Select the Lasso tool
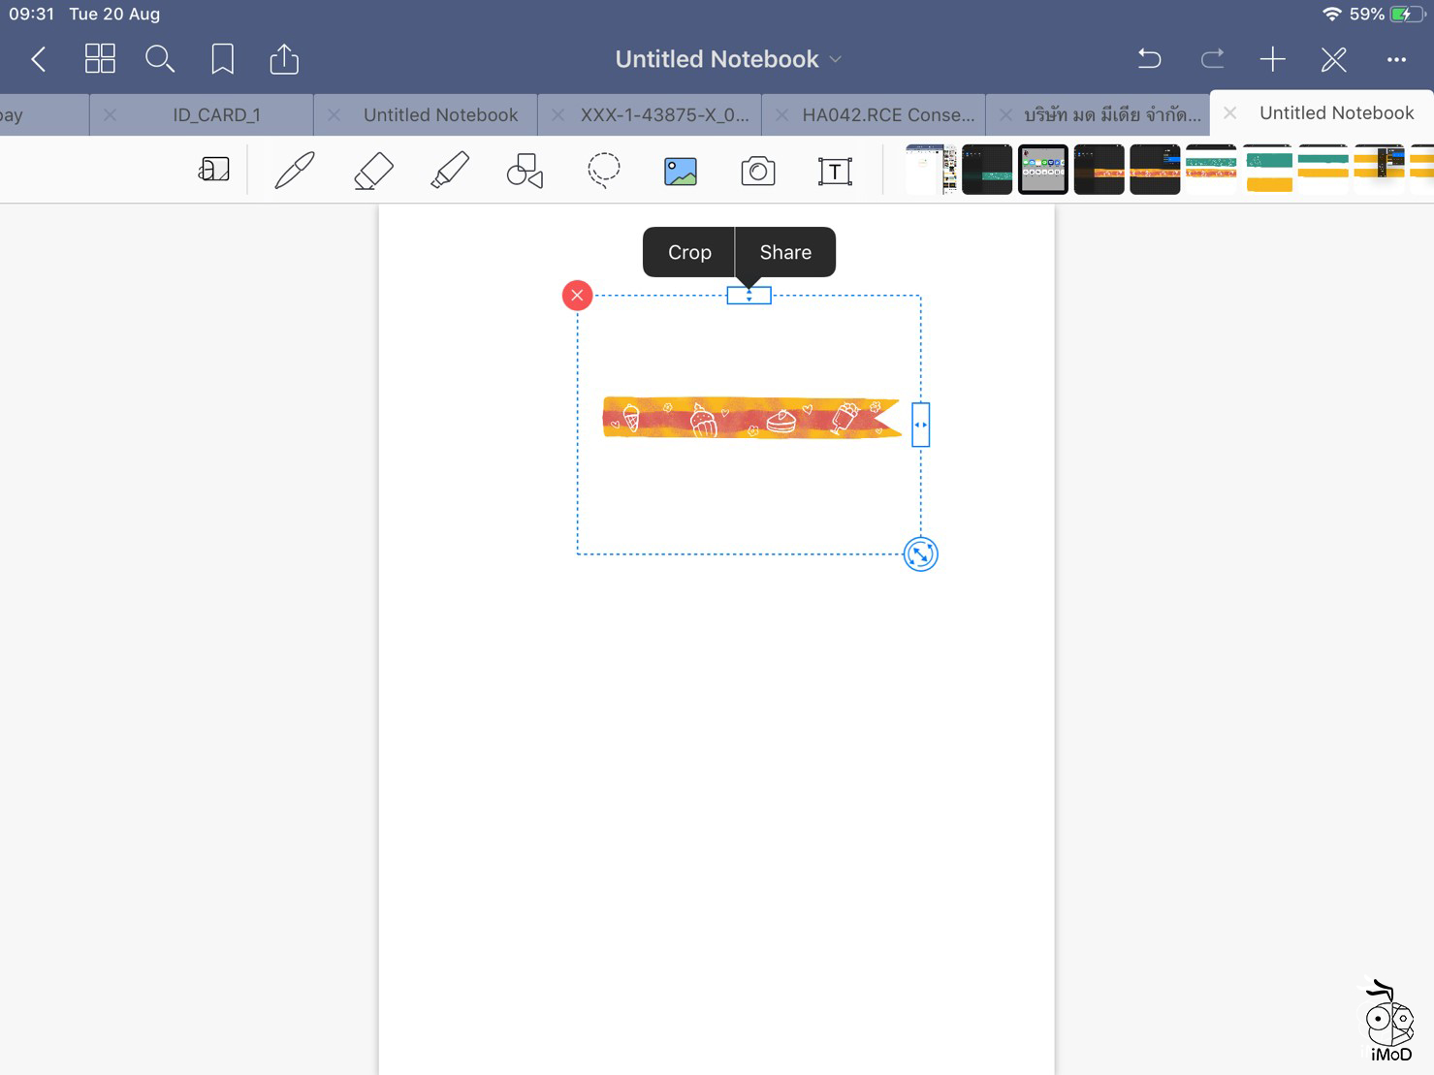This screenshot has height=1075, width=1434. (x=602, y=170)
